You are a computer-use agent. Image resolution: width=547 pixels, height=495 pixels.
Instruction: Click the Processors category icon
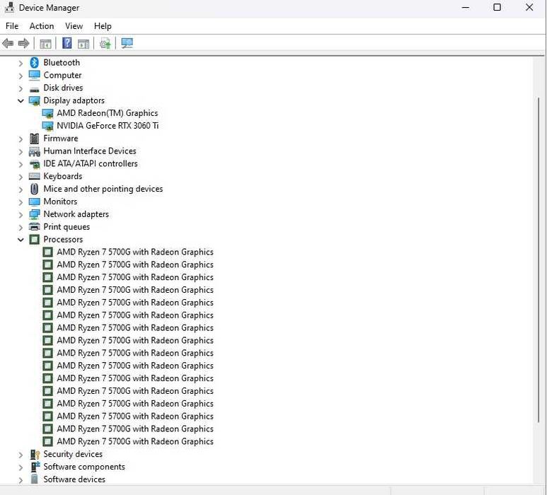[34, 240]
